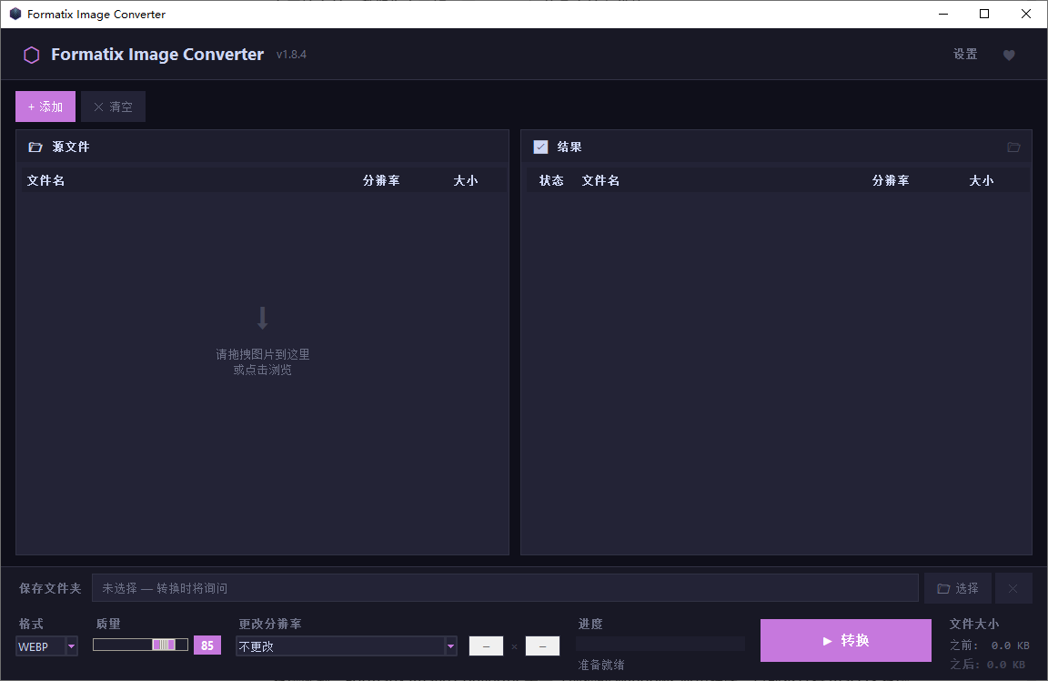This screenshot has width=1048, height=681.
Task: Sort source list by 文件名 column
Action: click(x=45, y=180)
